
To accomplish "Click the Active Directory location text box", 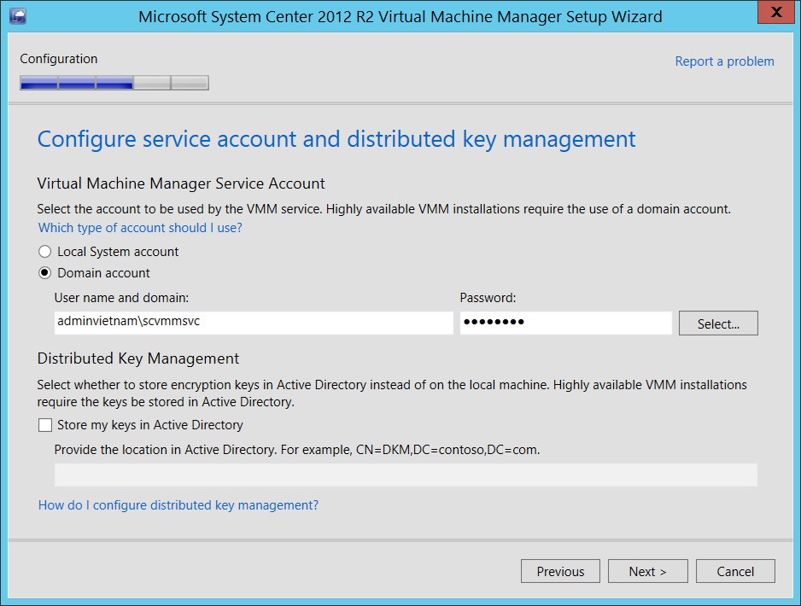I will (x=406, y=475).
